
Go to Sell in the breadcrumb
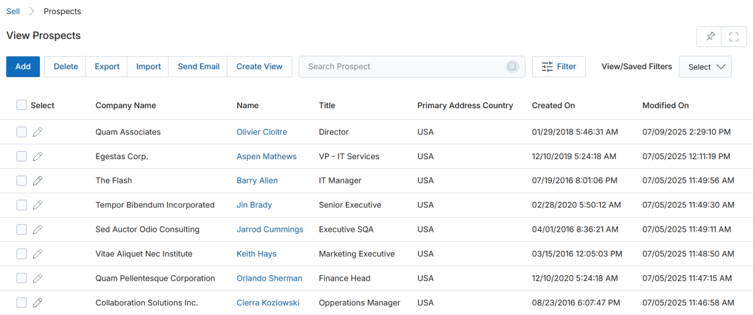pyautogui.click(x=13, y=12)
